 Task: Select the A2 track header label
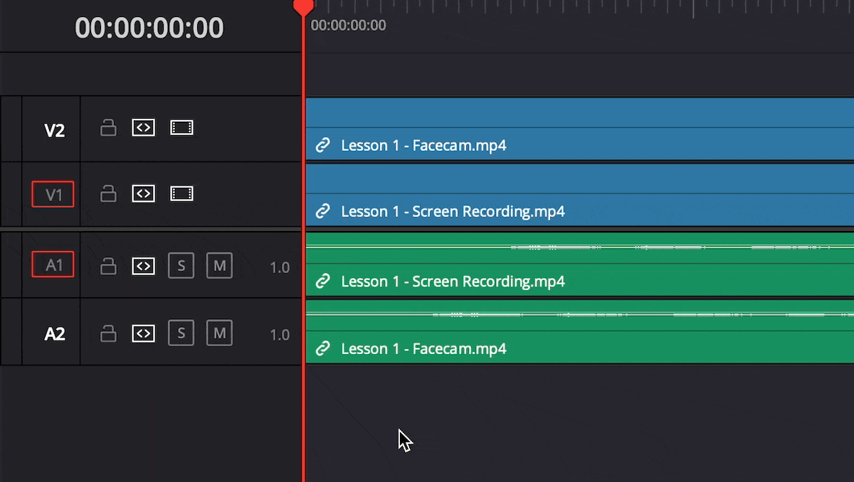pyautogui.click(x=55, y=334)
